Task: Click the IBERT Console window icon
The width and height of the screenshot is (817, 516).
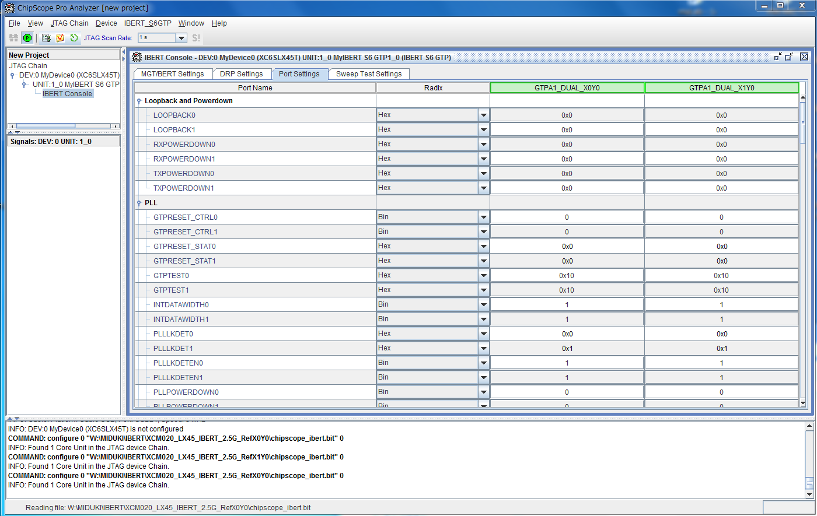Action: point(137,57)
